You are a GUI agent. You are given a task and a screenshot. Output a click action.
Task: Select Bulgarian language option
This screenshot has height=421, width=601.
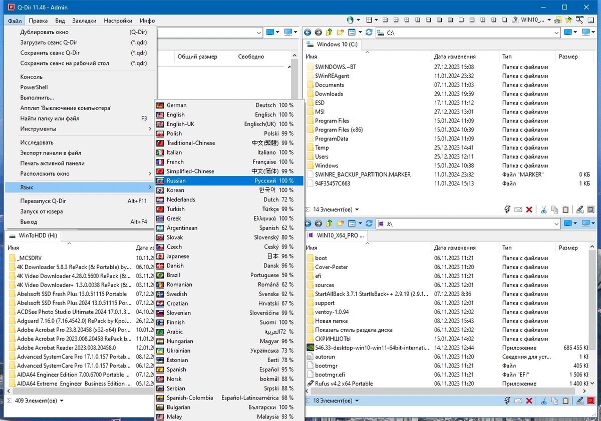click(229, 407)
